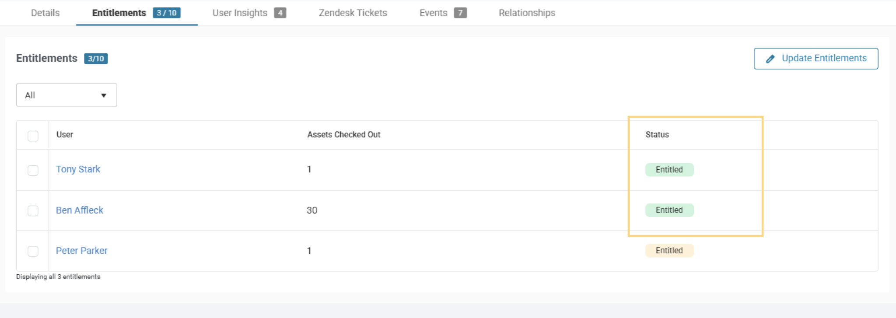Click Peter Parker's orange Entitled status badge
Screen dimensions: 896x318
[669, 251]
